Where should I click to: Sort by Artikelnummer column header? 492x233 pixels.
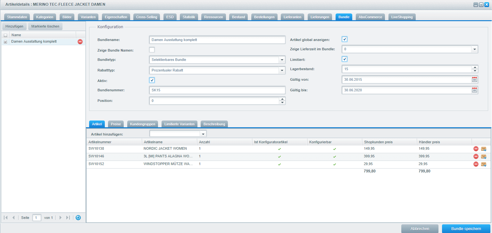pos(114,142)
